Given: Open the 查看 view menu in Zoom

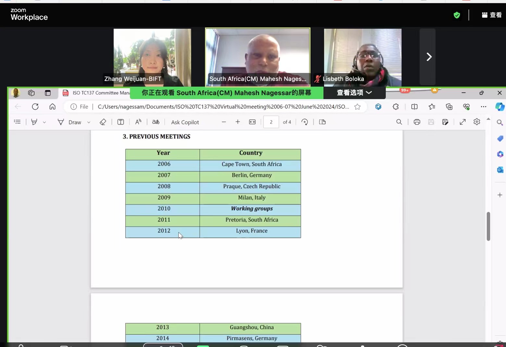Looking at the screenshot, I should pyautogui.click(x=492, y=15).
